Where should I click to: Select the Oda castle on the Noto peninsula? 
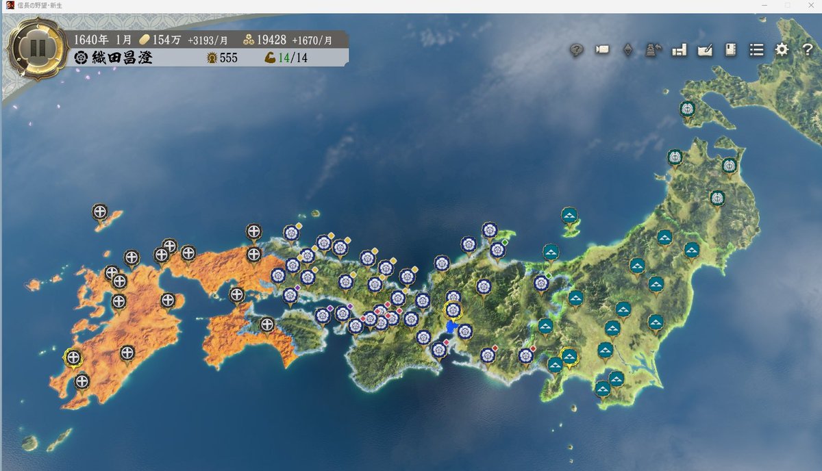pyautogui.click(x=489, y=230)
